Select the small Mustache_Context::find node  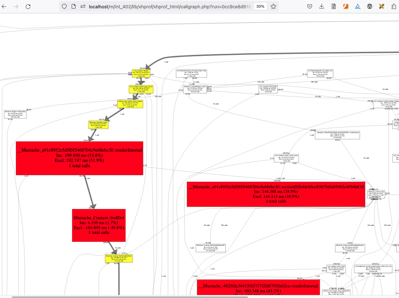click(x=376, y=194)
